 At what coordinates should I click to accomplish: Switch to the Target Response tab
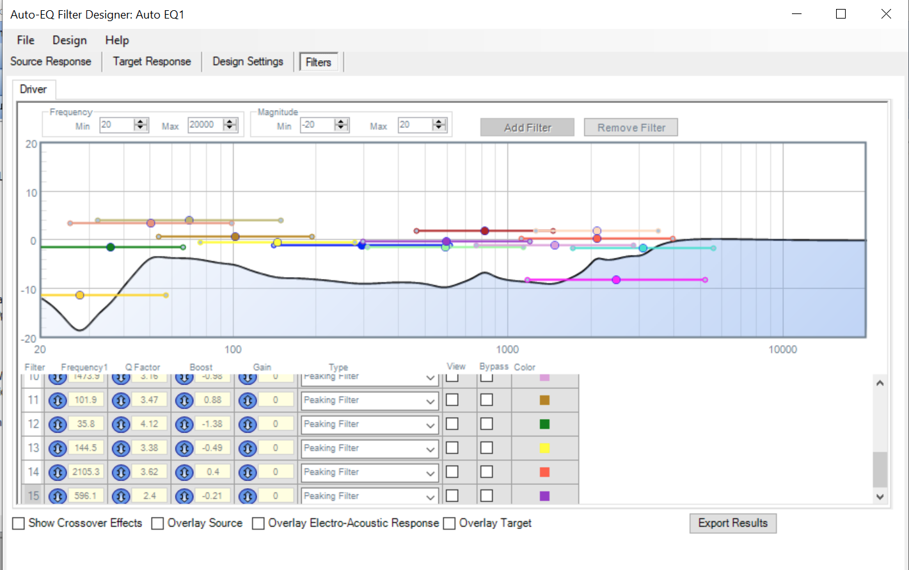(x=152, y=61)
